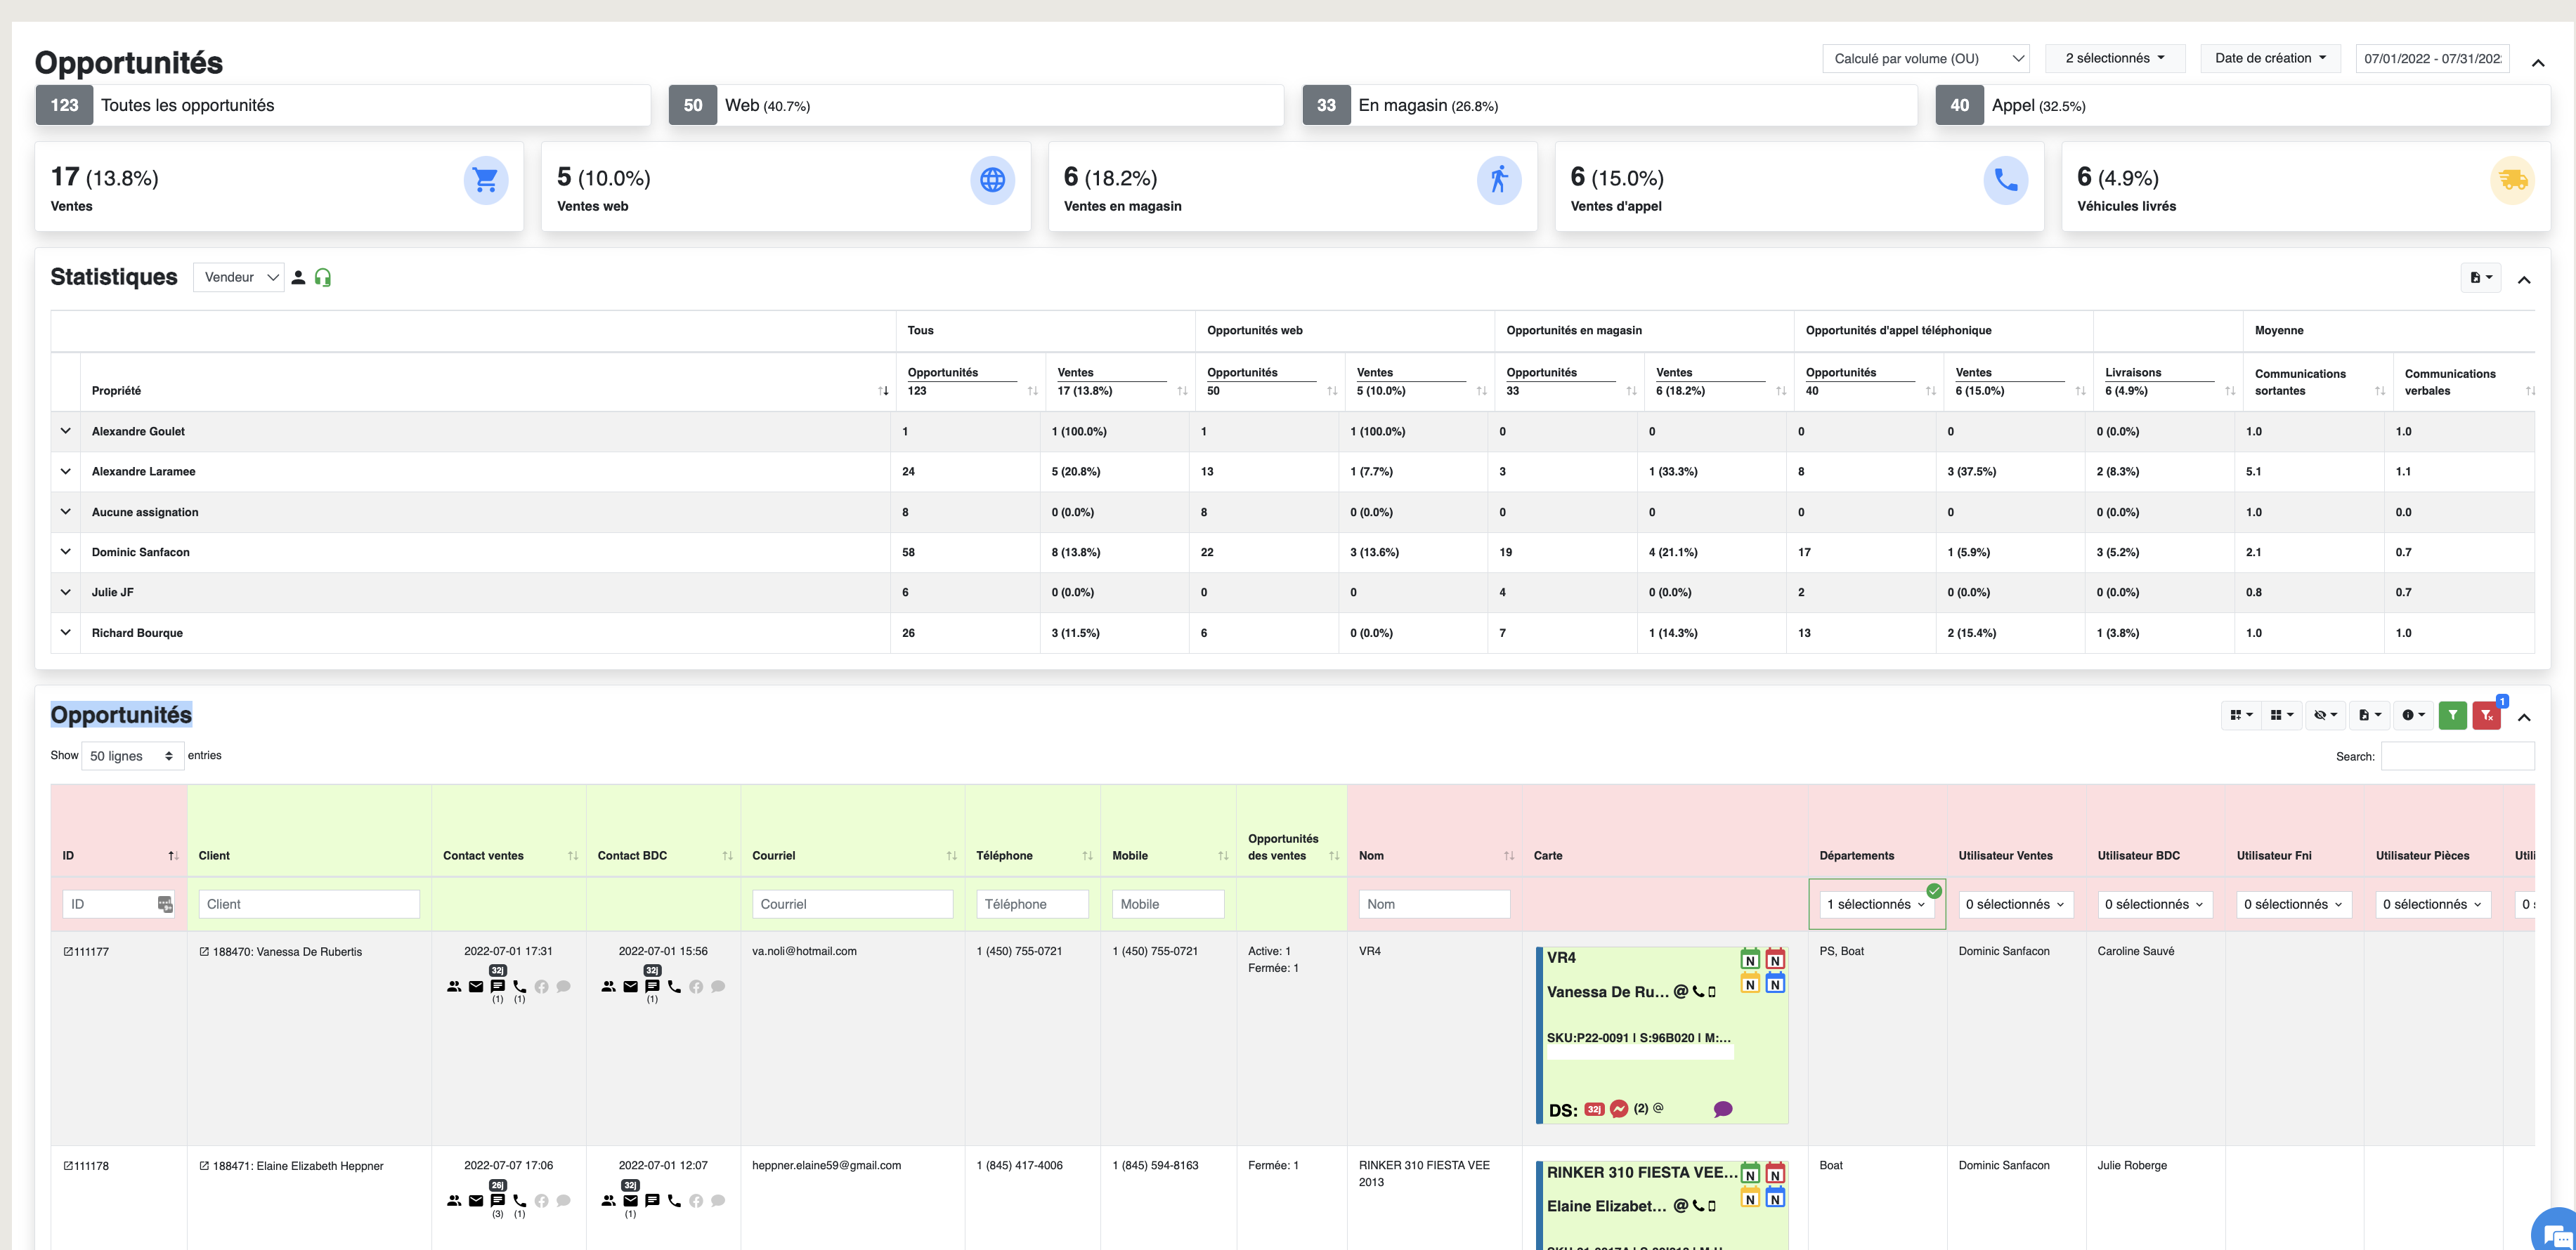Sort Statistiques table by Propriété
This screenshot has height=1250, width=2576.
tap(883, 390)
